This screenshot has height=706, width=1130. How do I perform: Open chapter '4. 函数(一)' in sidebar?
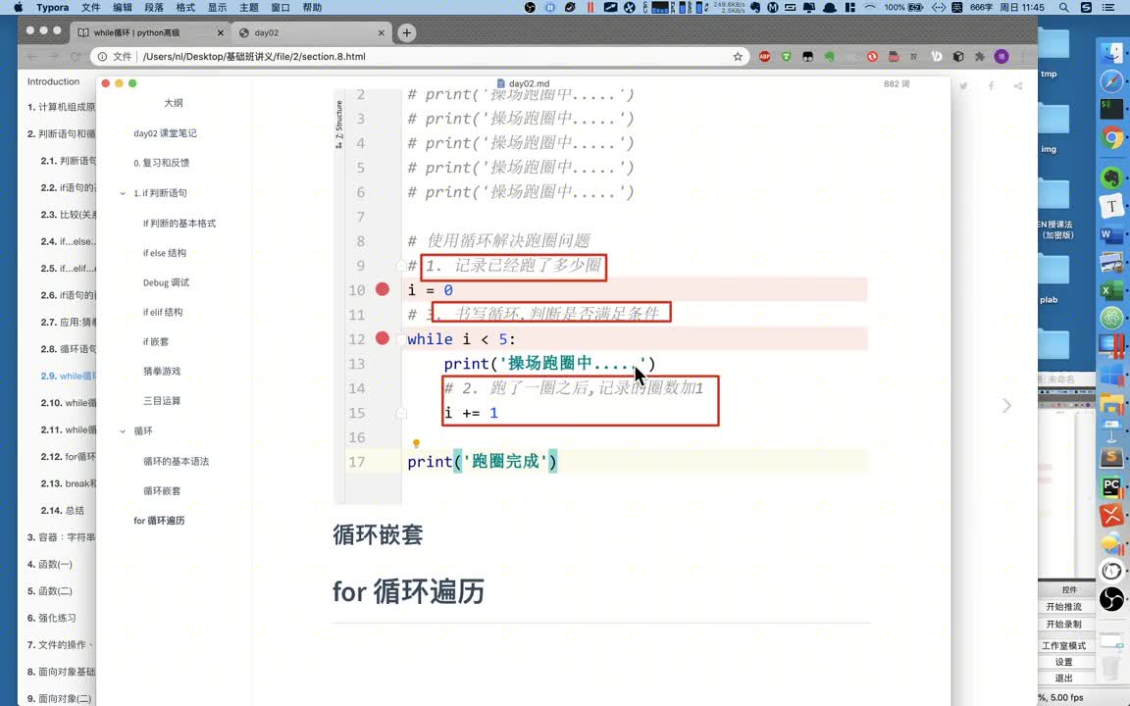point(50,564)
